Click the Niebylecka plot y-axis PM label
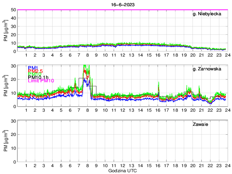Image resolution: width=232 pixels, height=174 pixels. point(5,31)
